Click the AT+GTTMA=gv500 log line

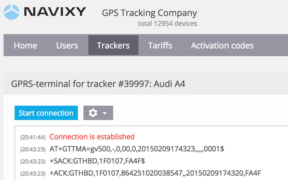137,149
